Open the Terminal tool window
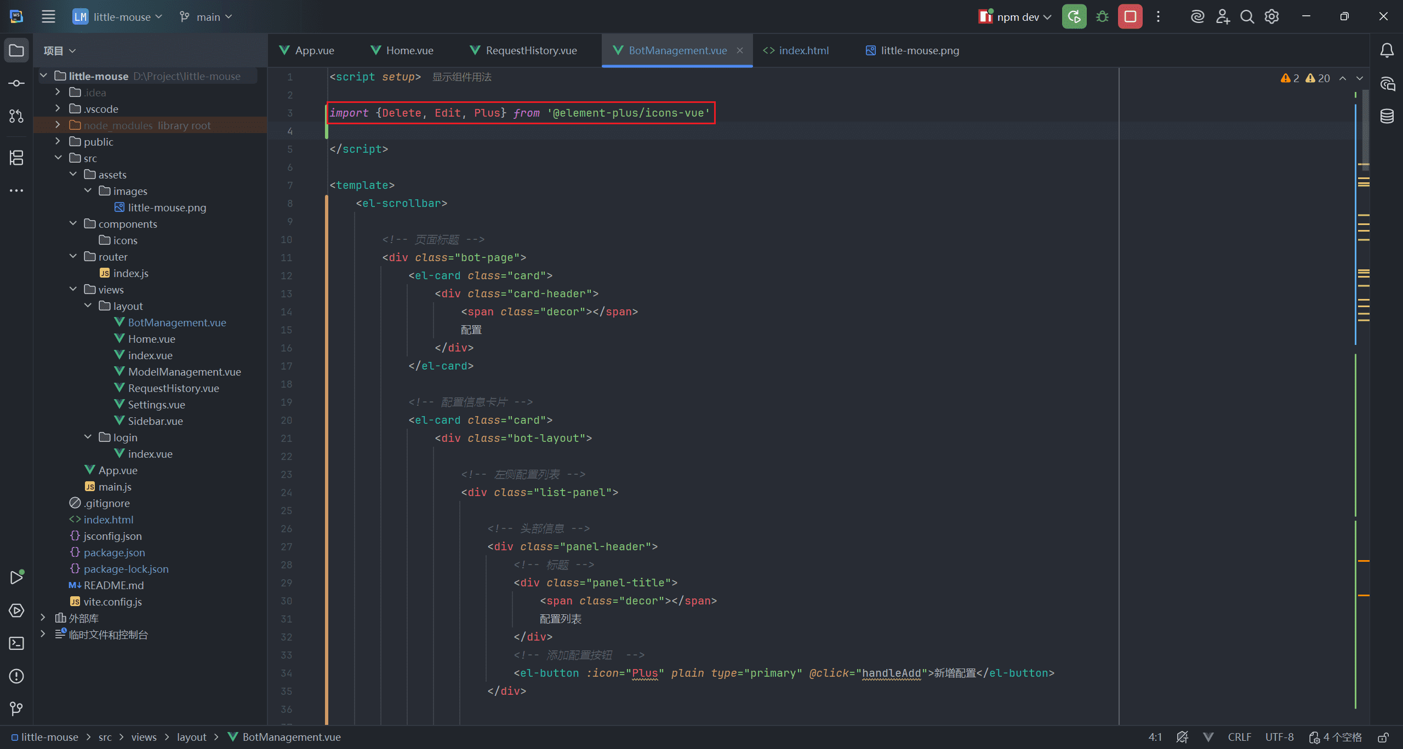 point(16,643)
